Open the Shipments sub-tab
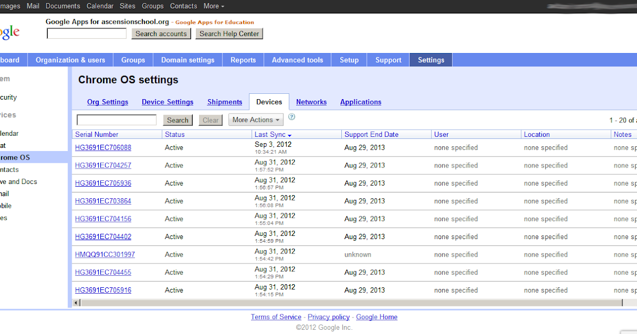 [x=225, y=102]
